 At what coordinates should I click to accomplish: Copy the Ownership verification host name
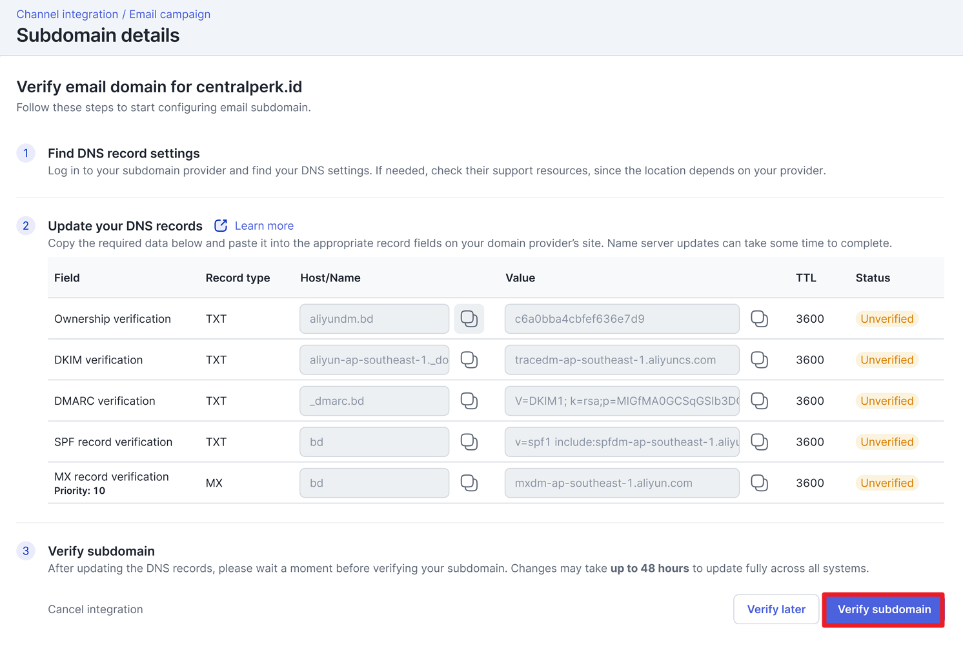point(469,319)
